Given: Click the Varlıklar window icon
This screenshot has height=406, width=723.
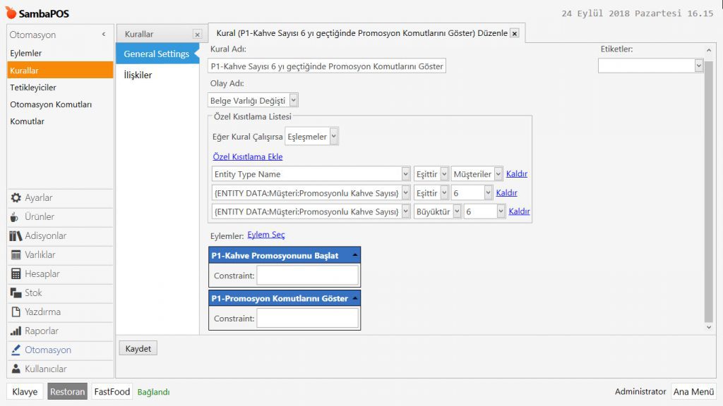Looking at the screenshot, I should coord(16,255).
